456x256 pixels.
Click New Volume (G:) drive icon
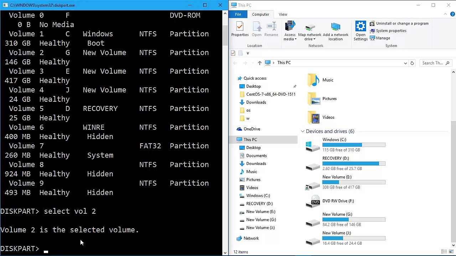coord(313,222)
